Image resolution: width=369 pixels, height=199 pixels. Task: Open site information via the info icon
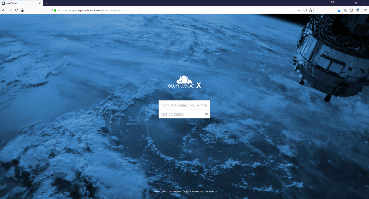(x=51, y=10)
